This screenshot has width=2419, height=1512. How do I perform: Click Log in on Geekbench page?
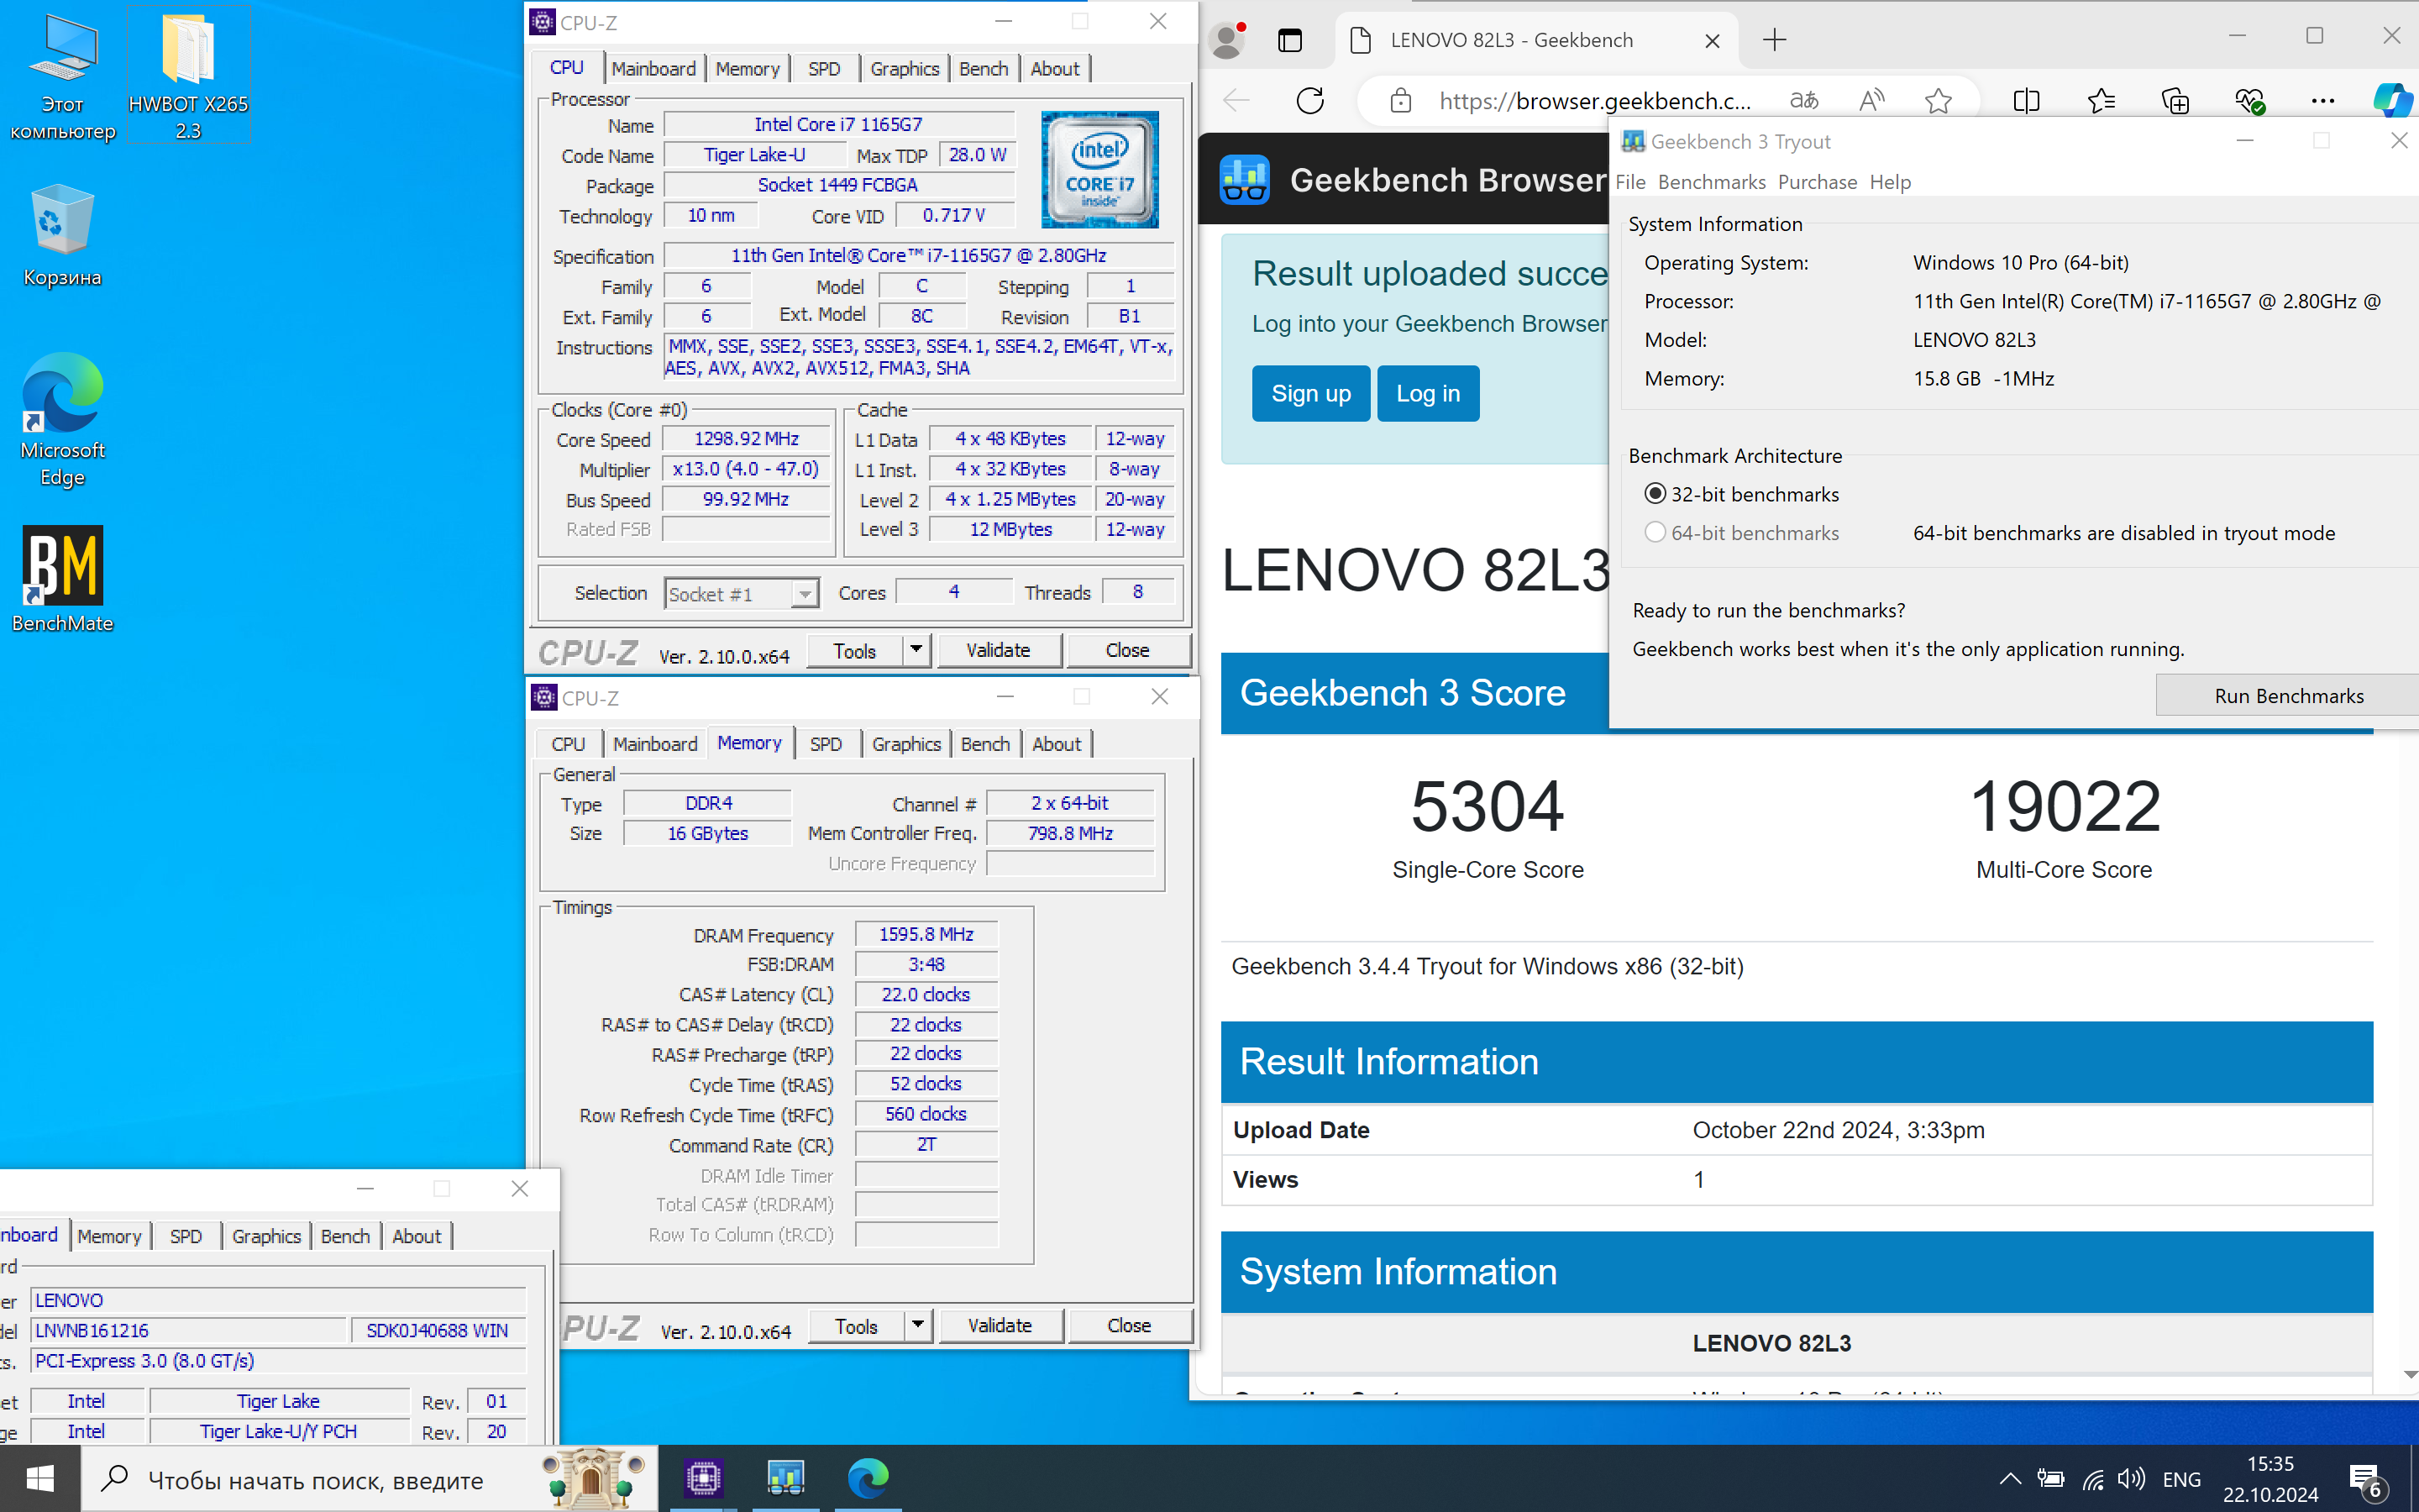[1427, 393]
